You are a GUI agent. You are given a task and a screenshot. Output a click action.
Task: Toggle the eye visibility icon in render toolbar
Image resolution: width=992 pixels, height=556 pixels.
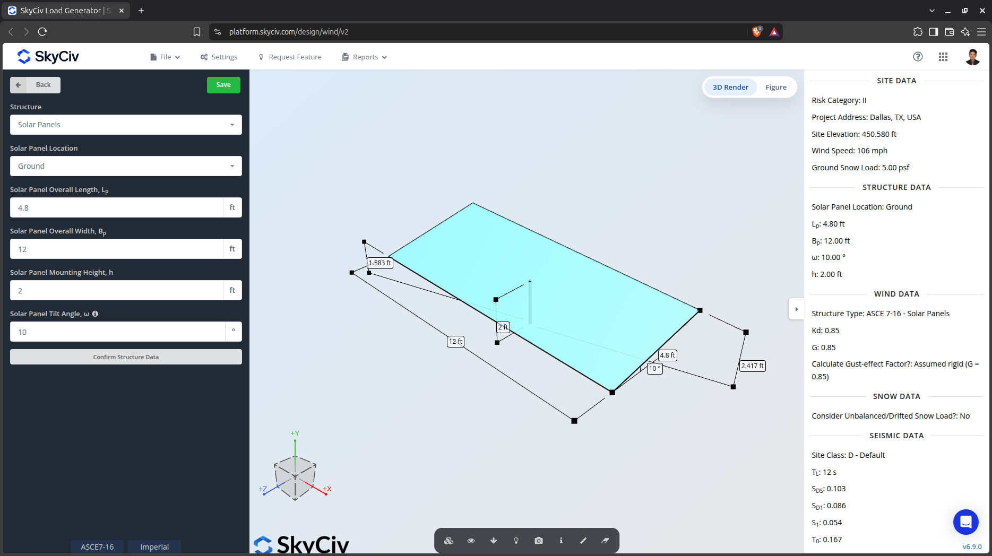(x=471, y=541)
